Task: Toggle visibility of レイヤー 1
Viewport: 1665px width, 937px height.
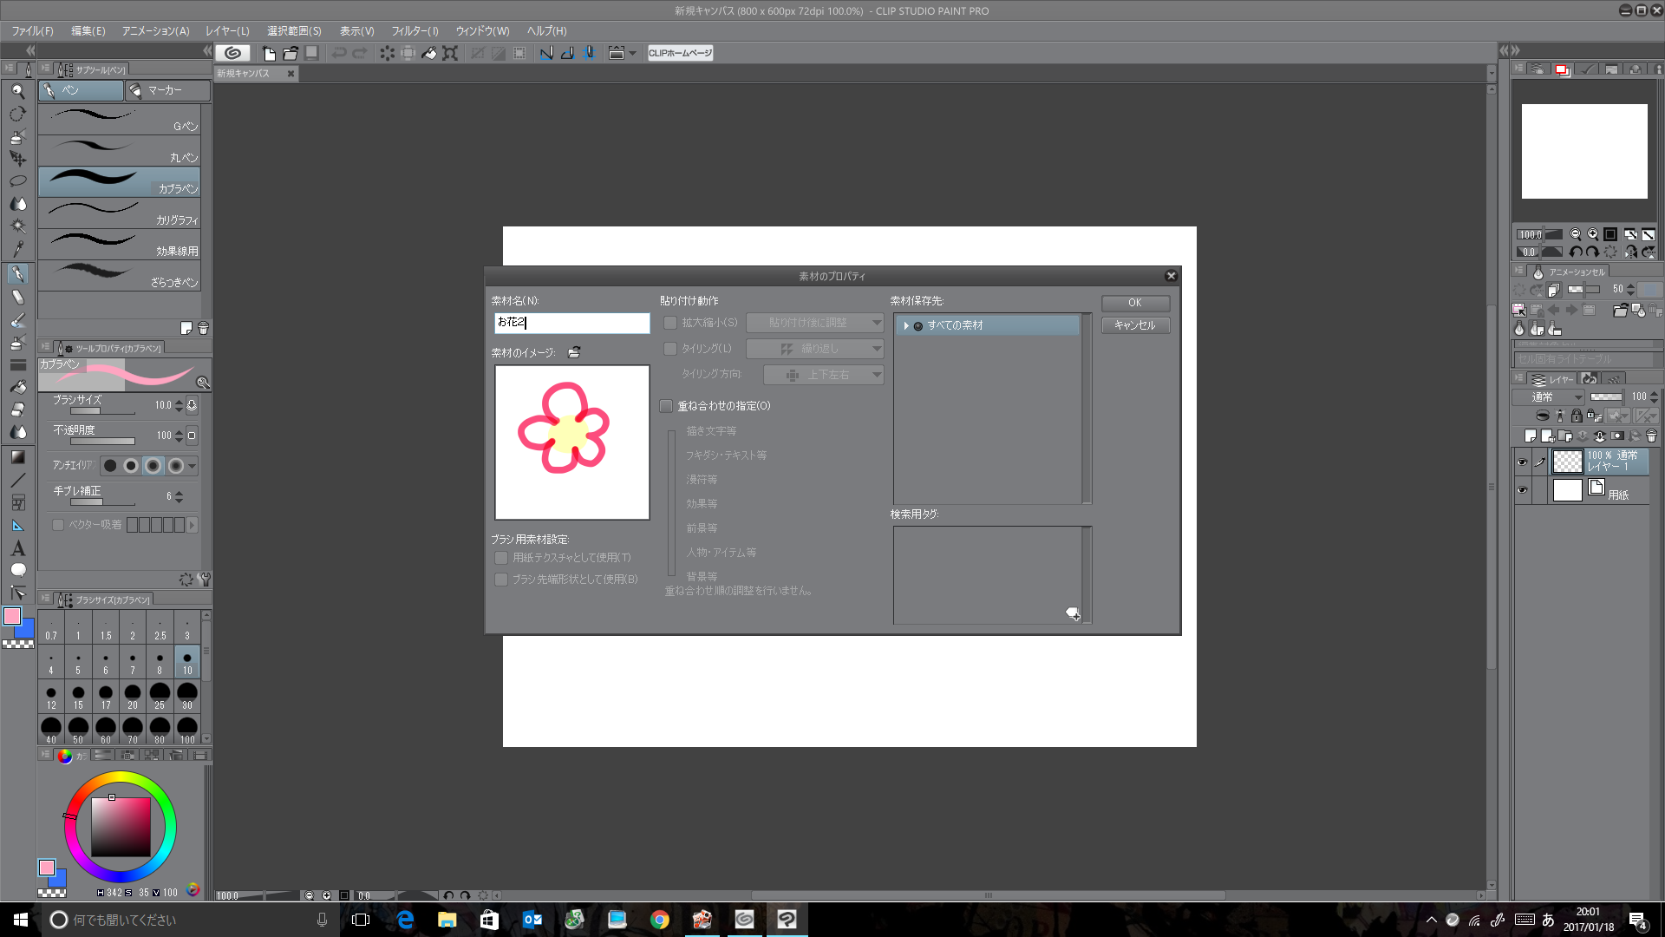Action: pos(1522,462)
